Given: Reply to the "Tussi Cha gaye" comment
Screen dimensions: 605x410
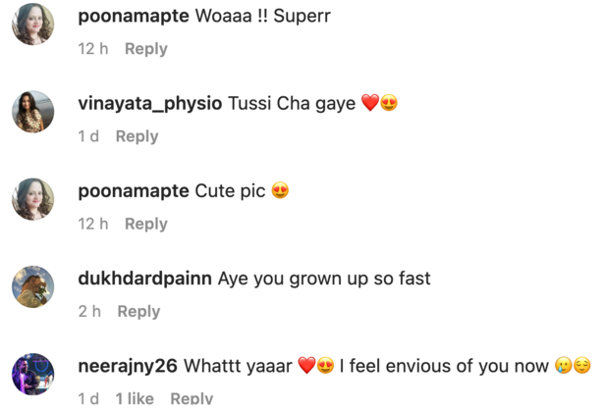Looking at the screenshot, I should (x=137, y=136).
